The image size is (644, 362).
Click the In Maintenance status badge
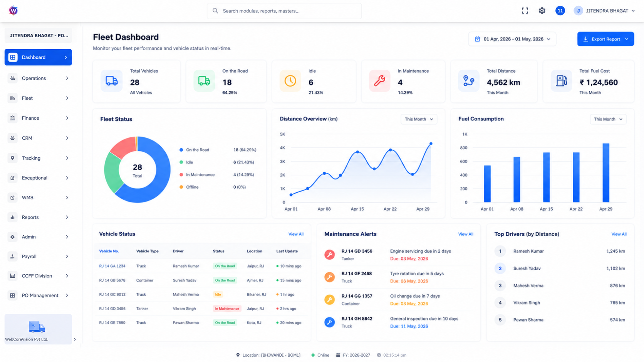click(x=227, y=309)
